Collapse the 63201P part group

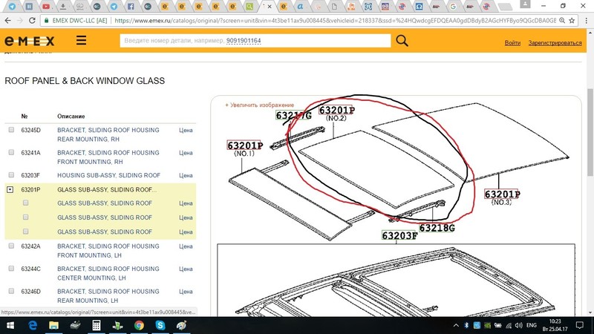(x=10, y=190)
